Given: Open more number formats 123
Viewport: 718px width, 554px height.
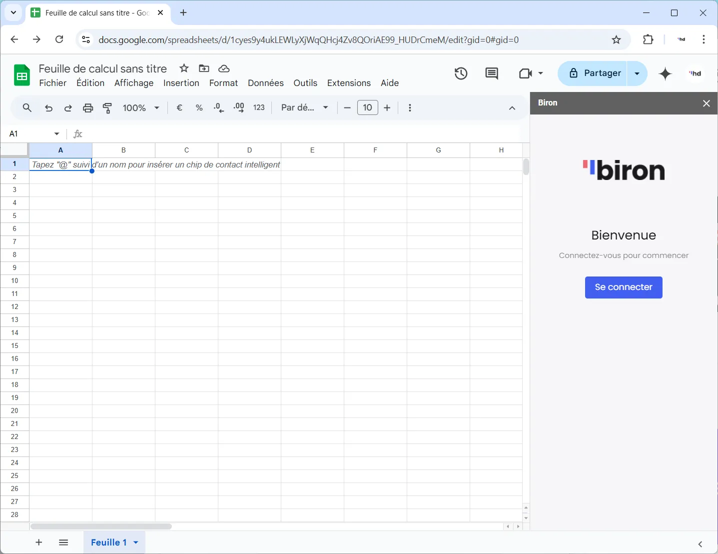Looking at the screenshot, I should pyautogui.click(x=259, y=107).
